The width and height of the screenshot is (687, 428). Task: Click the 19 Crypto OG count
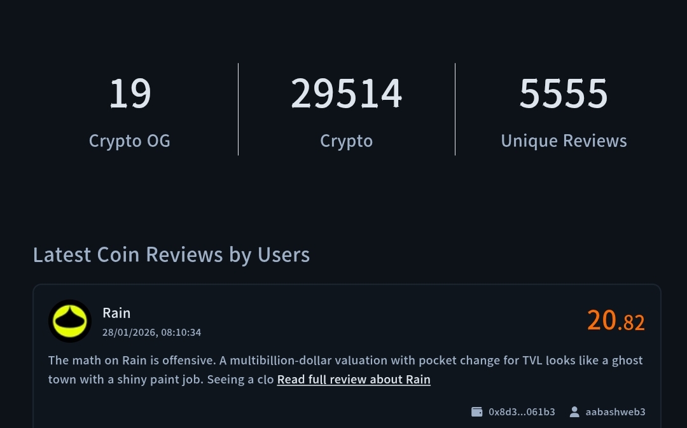[x=130, y=94]
